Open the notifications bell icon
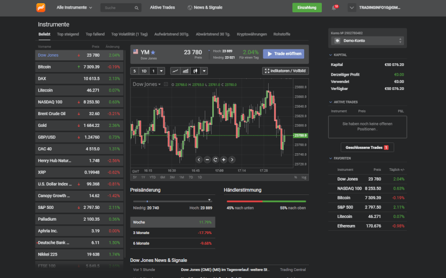The height and width of the screenshot is (278, 446). point(334,7)
